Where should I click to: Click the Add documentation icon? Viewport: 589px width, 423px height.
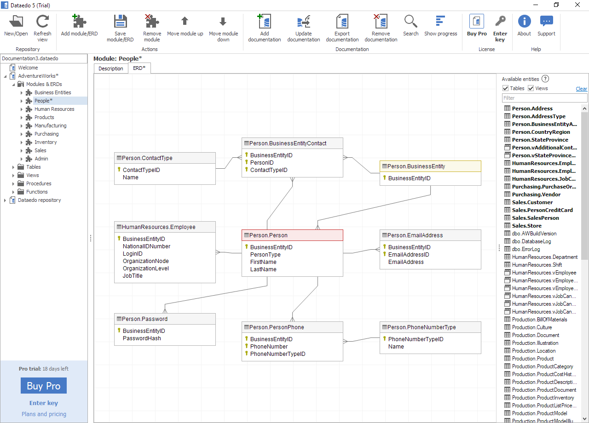pyautogui.click(x=265, y=21)
